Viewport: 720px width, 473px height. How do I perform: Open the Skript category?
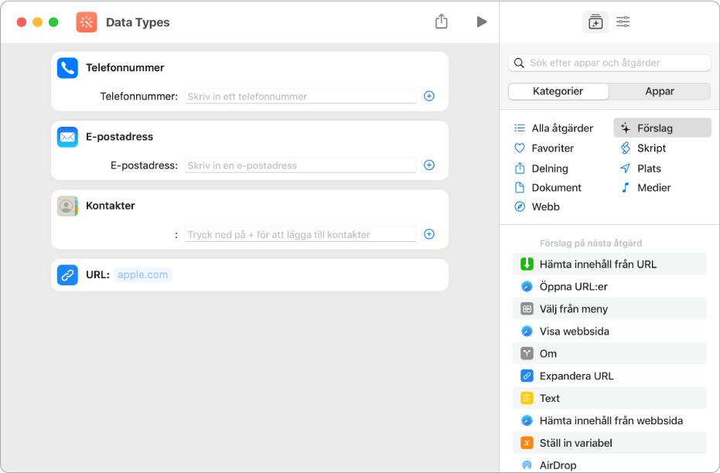651,148
